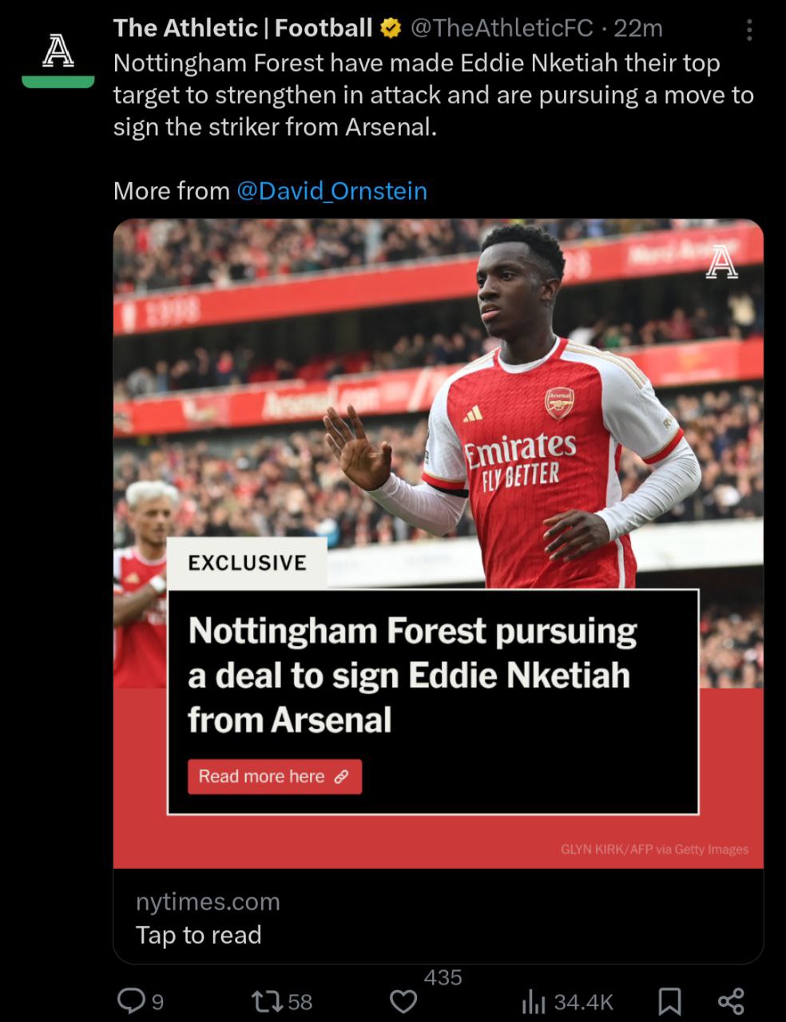Tap the 'Tap to read' text
This screenshot has height=1022, width=786.
click(x=198, y=935)
